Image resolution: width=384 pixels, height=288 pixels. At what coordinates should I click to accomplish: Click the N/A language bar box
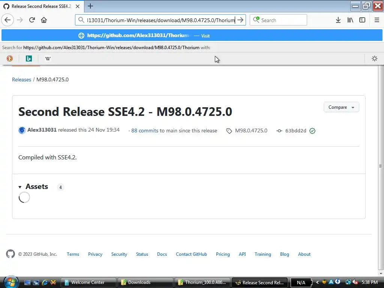(x=301, y=282)
